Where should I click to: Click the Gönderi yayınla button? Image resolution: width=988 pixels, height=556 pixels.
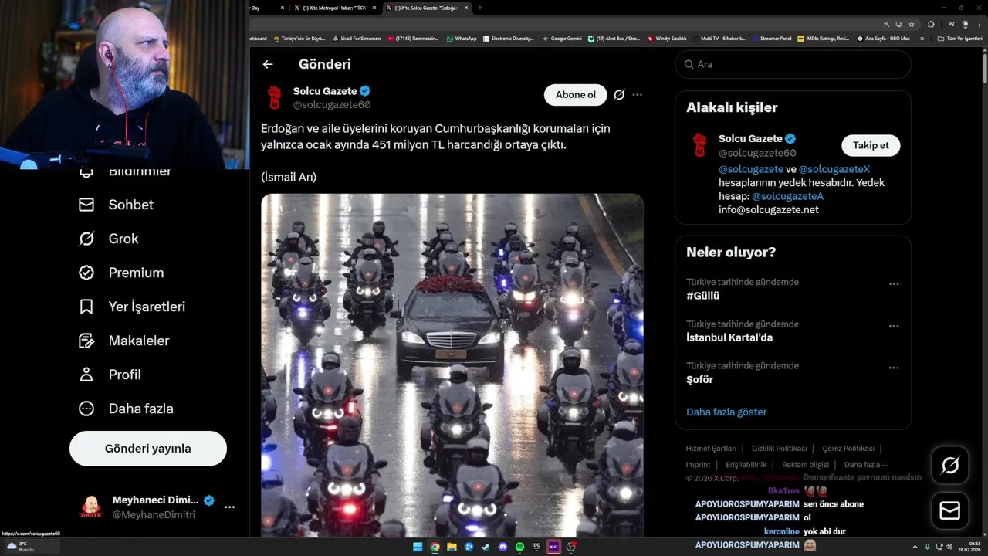click(148, 449)
